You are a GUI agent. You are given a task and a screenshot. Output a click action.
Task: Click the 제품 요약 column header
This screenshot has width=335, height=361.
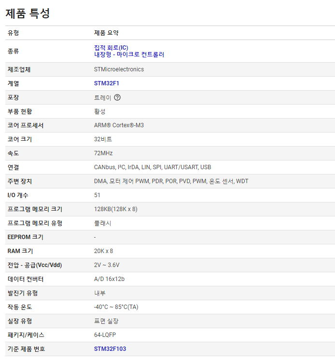coord(106,33)
